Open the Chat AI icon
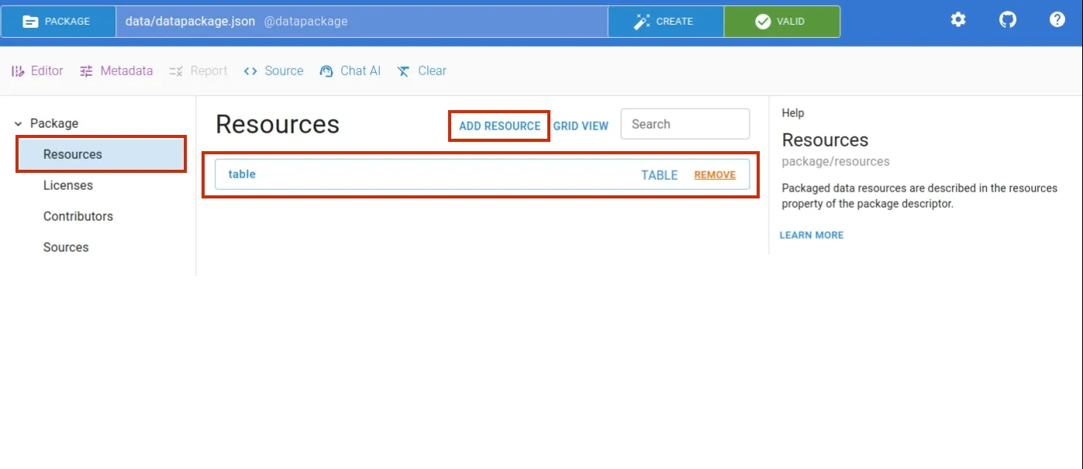Viewport: 1083px width, 469px height. (326, 71)
